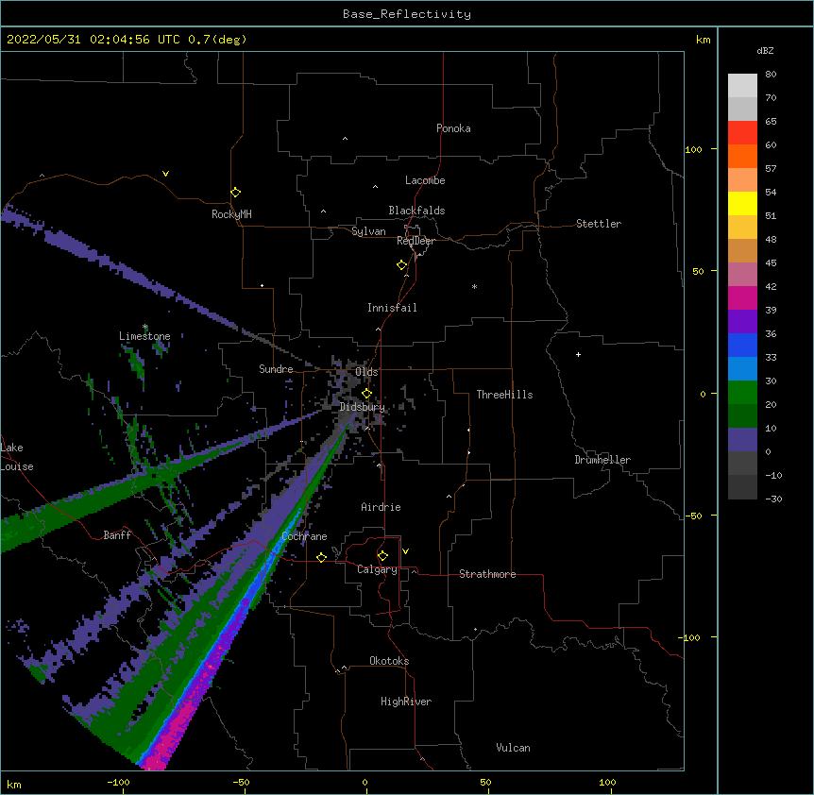Select the dark orange 57-60 dBZ swatch
814x795 pixels.
[x=742, y=156]
